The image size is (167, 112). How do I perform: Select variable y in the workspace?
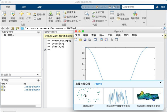21,90
